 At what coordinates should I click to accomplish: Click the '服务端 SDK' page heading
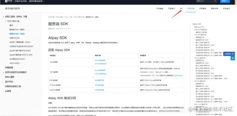pos(58,24)
